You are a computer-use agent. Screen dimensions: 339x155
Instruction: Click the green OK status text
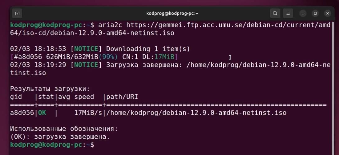42,113
